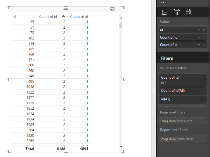210x157 pixels.
Task: Expand the 'id(All)' filter card
Action: coord(183,99)
